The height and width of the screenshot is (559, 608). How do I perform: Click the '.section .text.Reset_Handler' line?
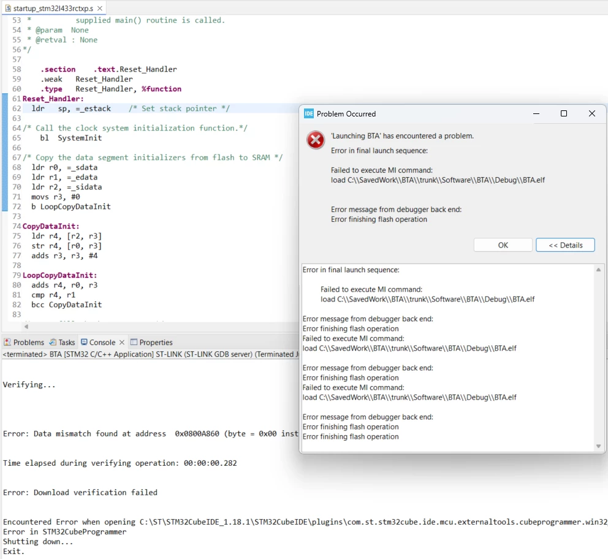click(x=108, y=69)
